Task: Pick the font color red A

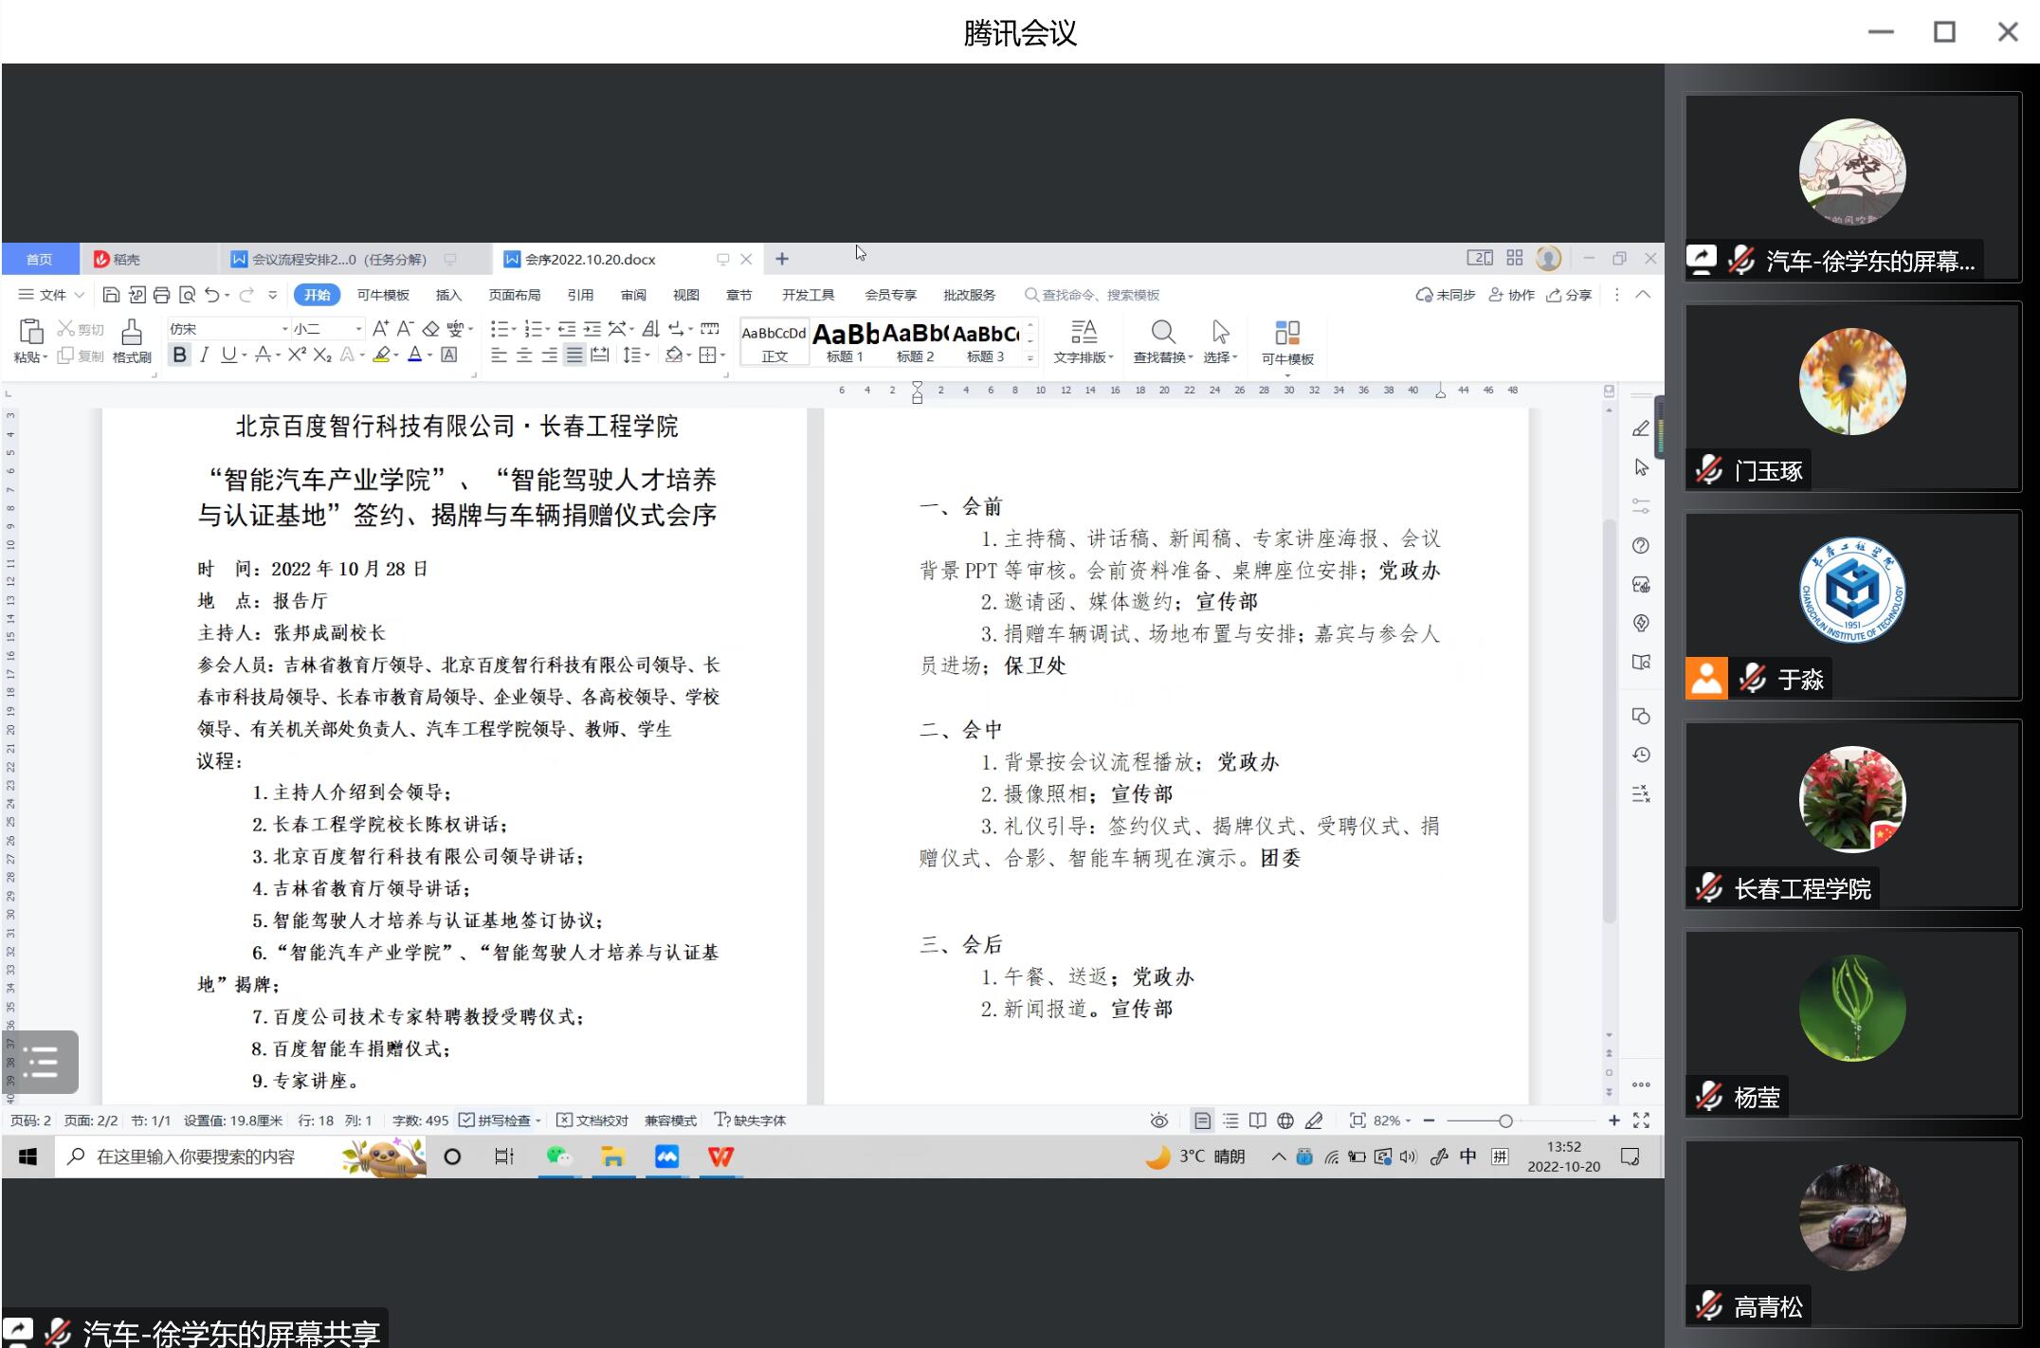Action: pyautogui.click(x=414, y=355)
